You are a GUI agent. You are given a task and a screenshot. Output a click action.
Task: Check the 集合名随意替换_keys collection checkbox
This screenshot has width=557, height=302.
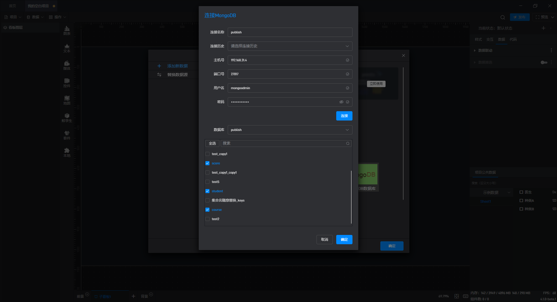207,200
